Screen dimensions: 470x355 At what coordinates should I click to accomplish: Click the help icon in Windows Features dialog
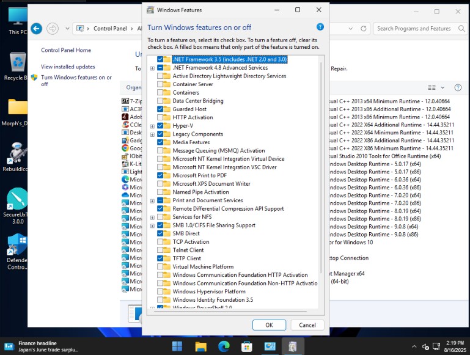(x=320, y=27)
